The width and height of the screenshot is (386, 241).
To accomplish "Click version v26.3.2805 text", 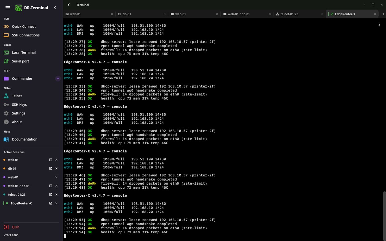I will pos(11,235).
